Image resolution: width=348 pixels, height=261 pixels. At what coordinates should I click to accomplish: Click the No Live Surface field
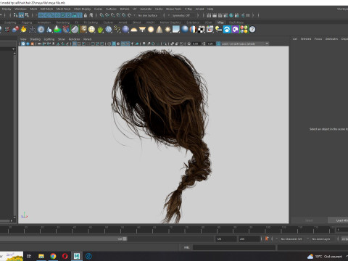[x=148, y=15]
